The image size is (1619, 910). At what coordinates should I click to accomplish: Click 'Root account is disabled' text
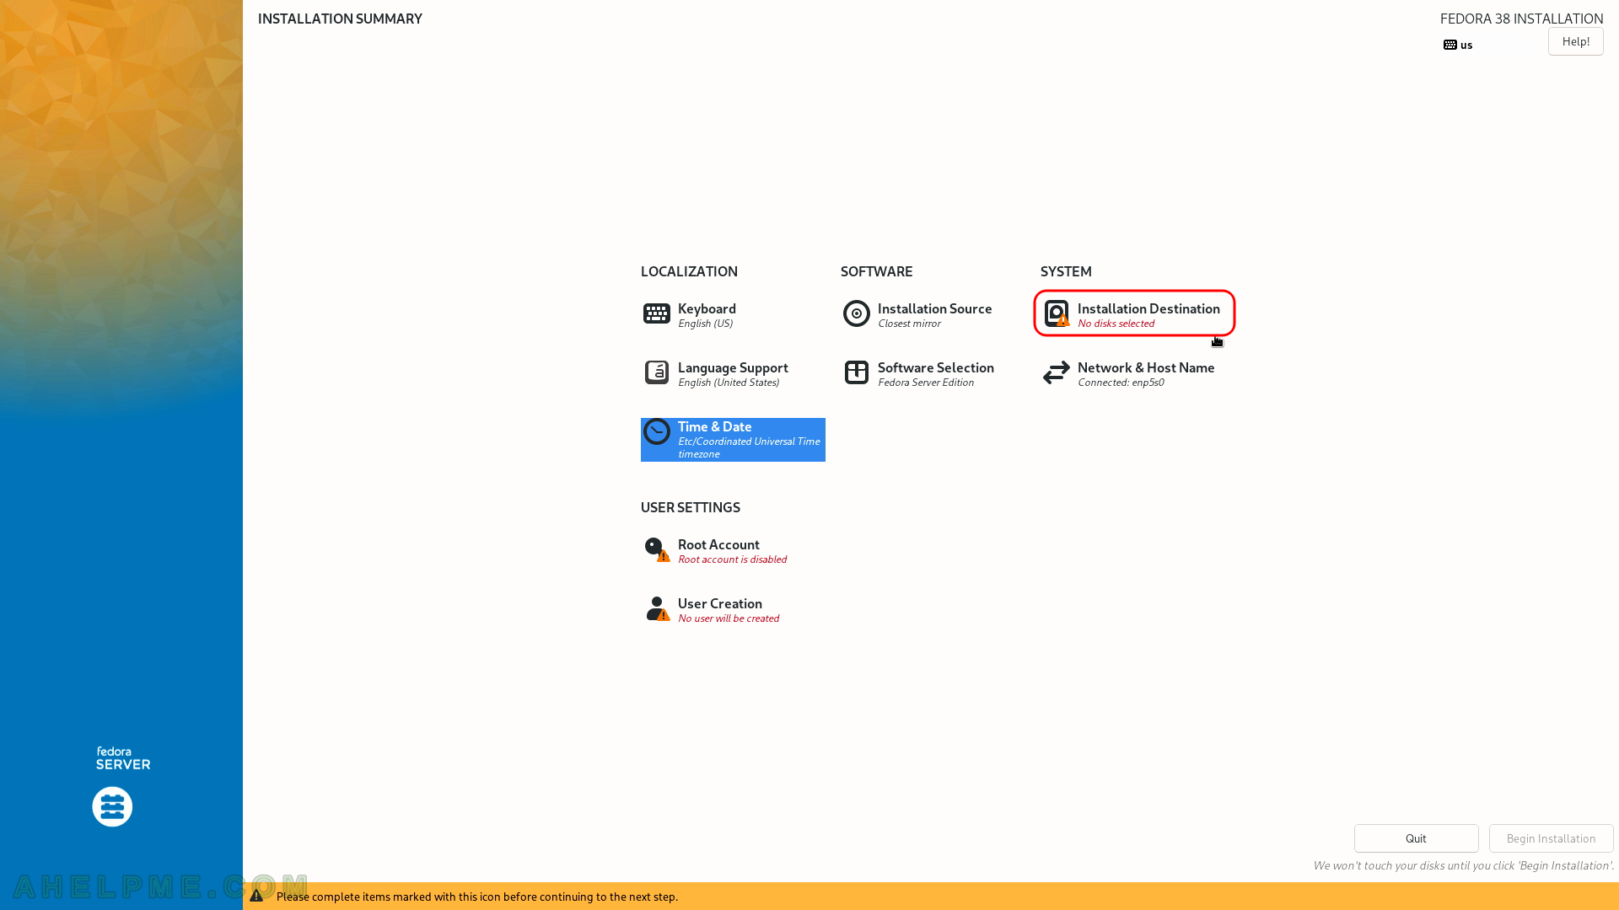[732, 559]
